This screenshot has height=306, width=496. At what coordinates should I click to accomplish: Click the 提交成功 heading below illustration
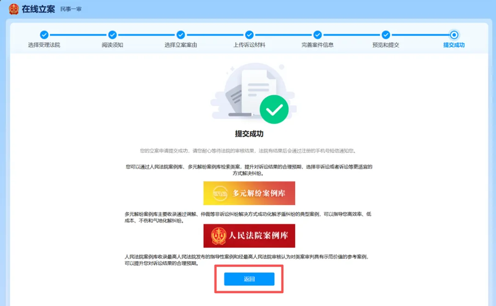coord(249,134)
